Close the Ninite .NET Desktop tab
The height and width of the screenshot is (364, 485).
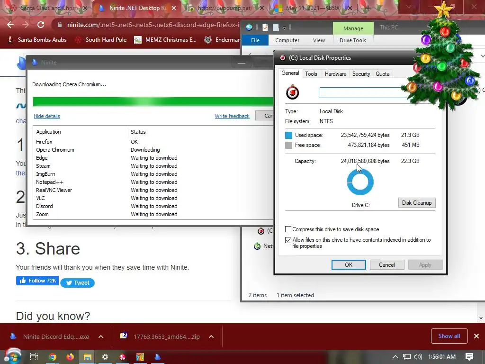click(174, 9)
